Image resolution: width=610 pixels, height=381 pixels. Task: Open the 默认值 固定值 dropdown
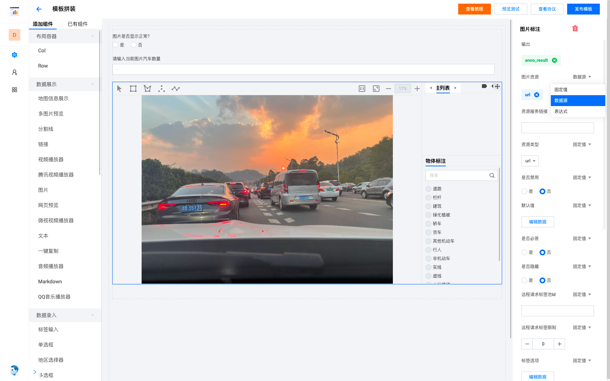click(x=582, y=206)
